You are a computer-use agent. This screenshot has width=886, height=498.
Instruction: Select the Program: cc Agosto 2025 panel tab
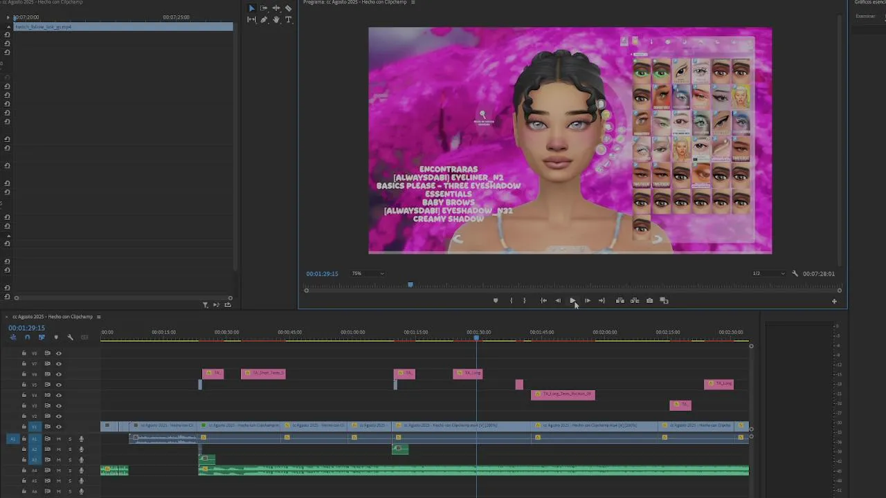pyautogui.click(x=356, y=2)
